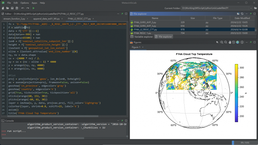Minimize the Figures panel
The image size is (258, 145).
coord(247,42)
